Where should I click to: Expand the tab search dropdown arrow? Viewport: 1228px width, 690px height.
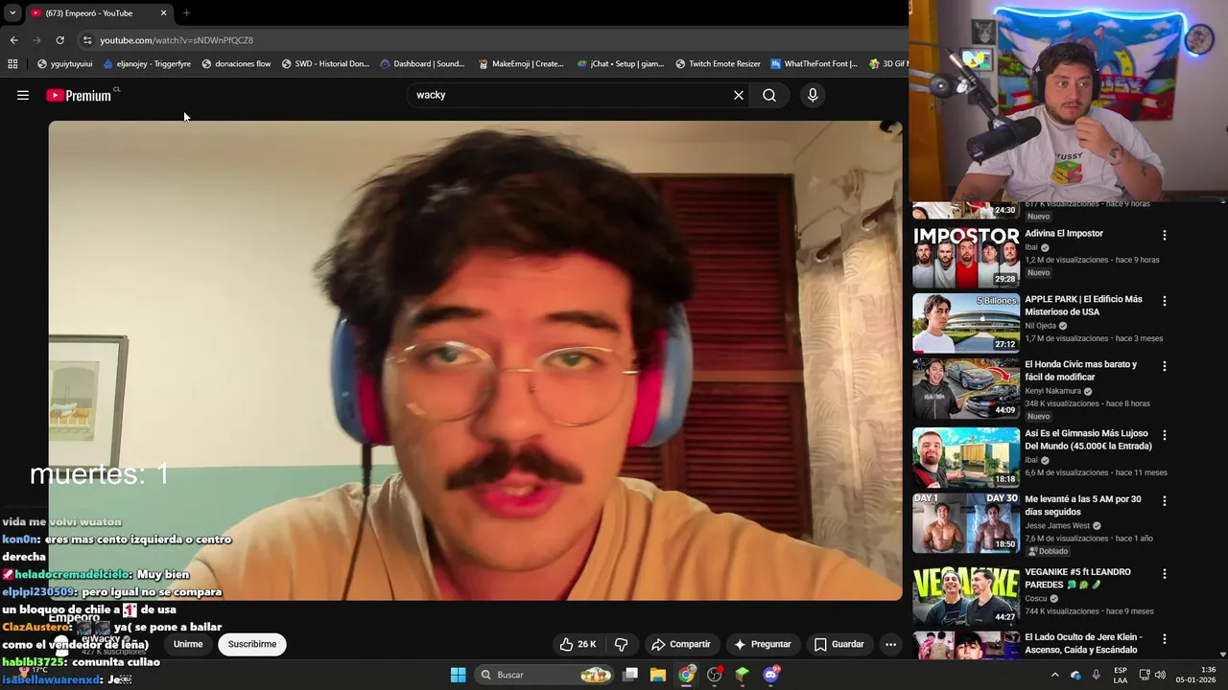pyautogui.click(x=12, y=12)
